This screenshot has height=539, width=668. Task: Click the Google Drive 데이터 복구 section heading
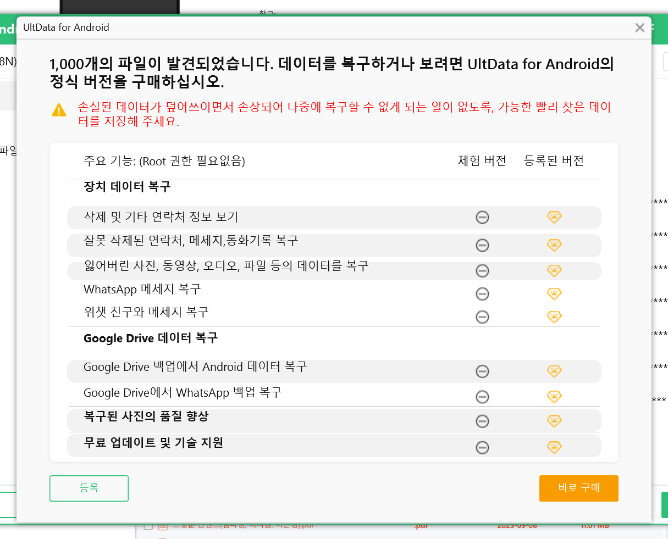[151, 338]
